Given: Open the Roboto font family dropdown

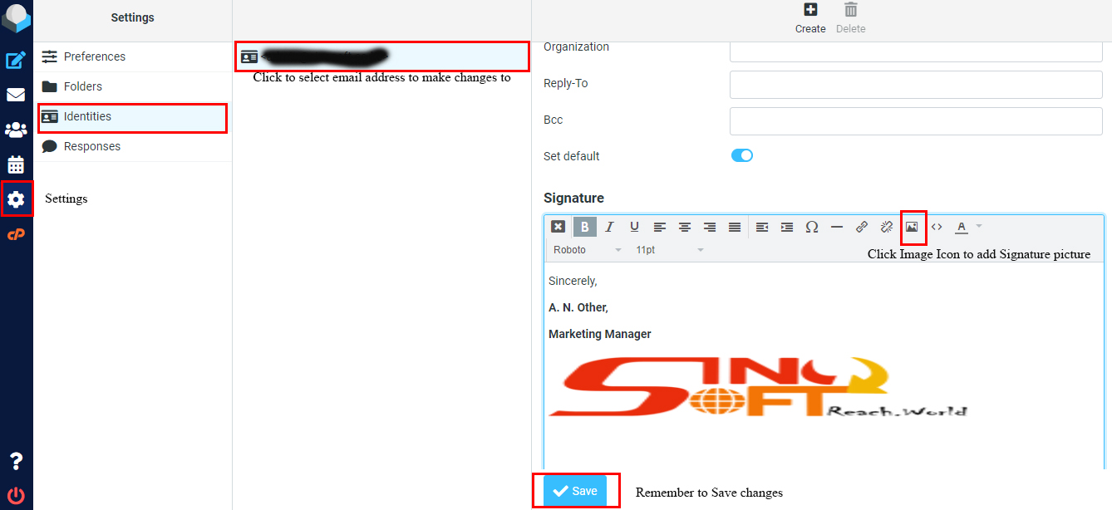Looking at the screenshot, I should pos(587,250).
